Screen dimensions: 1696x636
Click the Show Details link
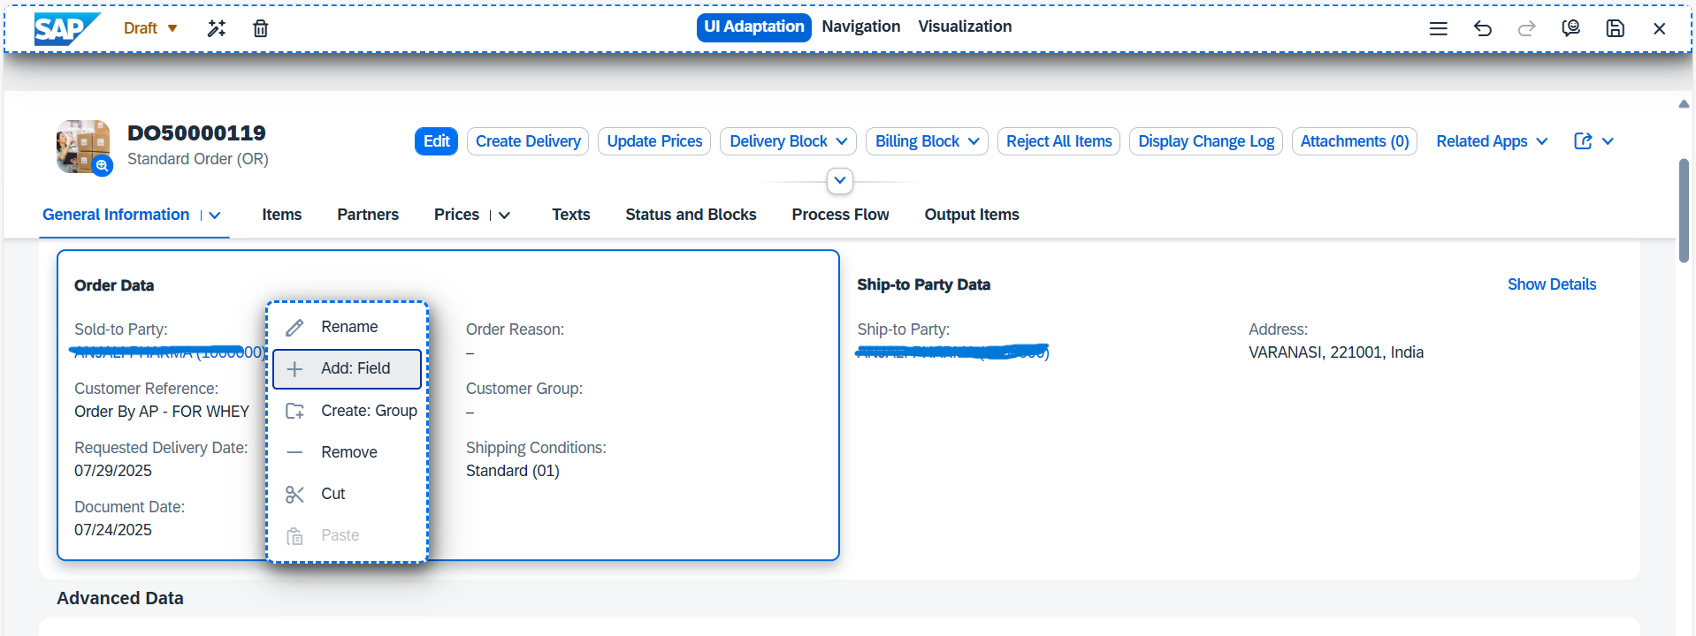tap(1551, 284)
